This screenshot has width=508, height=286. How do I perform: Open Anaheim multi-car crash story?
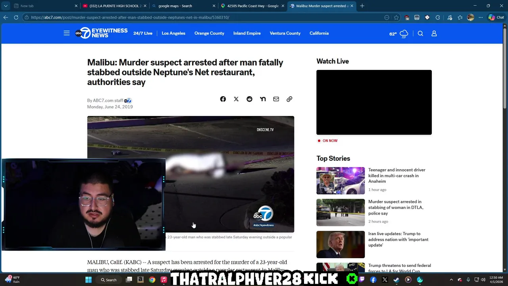click(396, 176)
